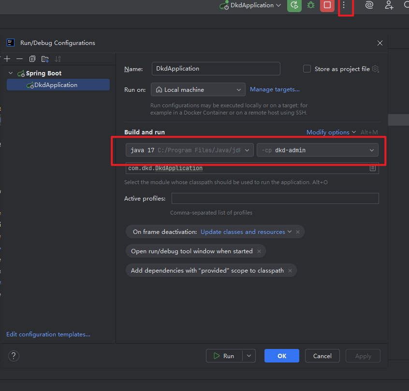
Task: Browse for main class using the list icon
Action: tap(372, 168)
